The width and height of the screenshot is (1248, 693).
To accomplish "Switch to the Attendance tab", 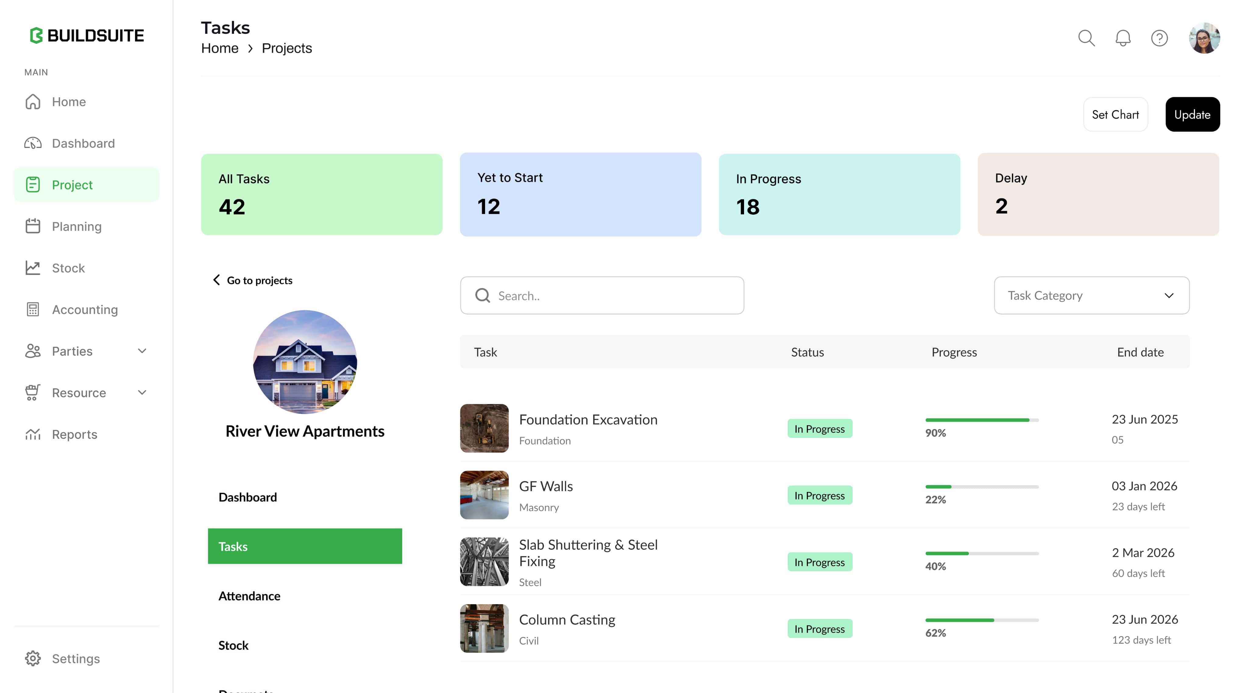I will coord(249,596).
